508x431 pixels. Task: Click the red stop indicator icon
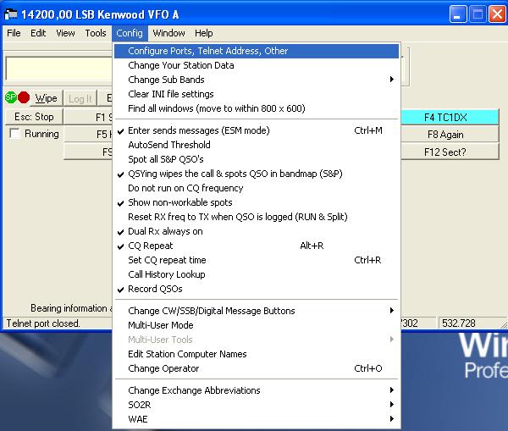pos(24,97)
